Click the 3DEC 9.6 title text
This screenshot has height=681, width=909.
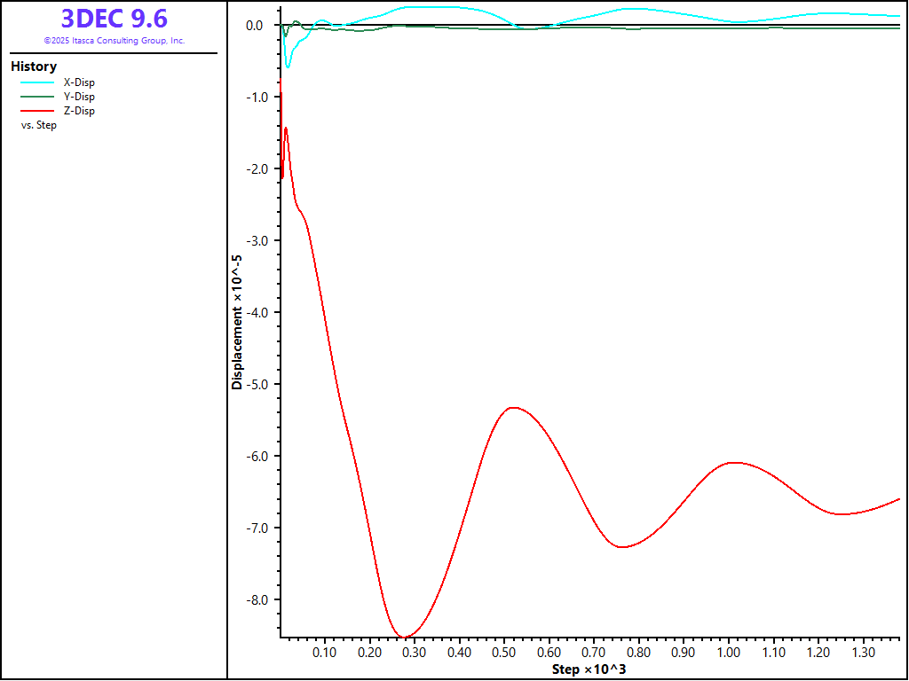(114, 19)
